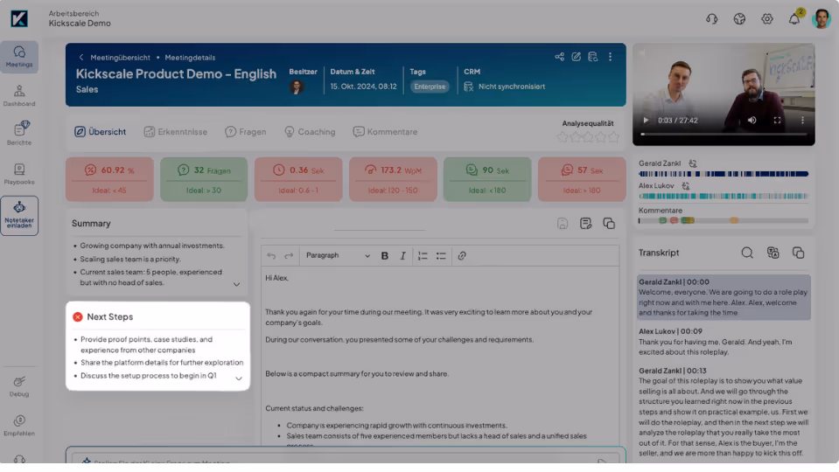Click Alex Lukov's speaker timeline
The image size is (839, 472).
[x=724, y=196]
